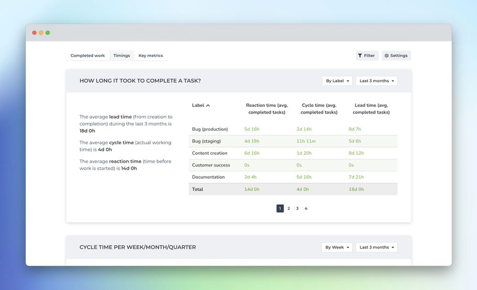Screen dimensions: 477x290
Task: Jump to page 4 of table
Action: pos(306,208)
